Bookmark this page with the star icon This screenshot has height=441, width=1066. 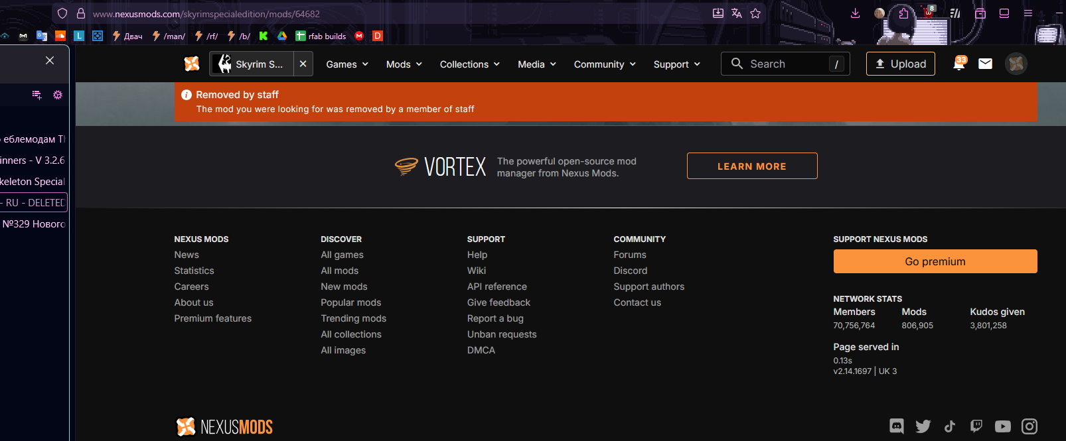click(755, 13)
